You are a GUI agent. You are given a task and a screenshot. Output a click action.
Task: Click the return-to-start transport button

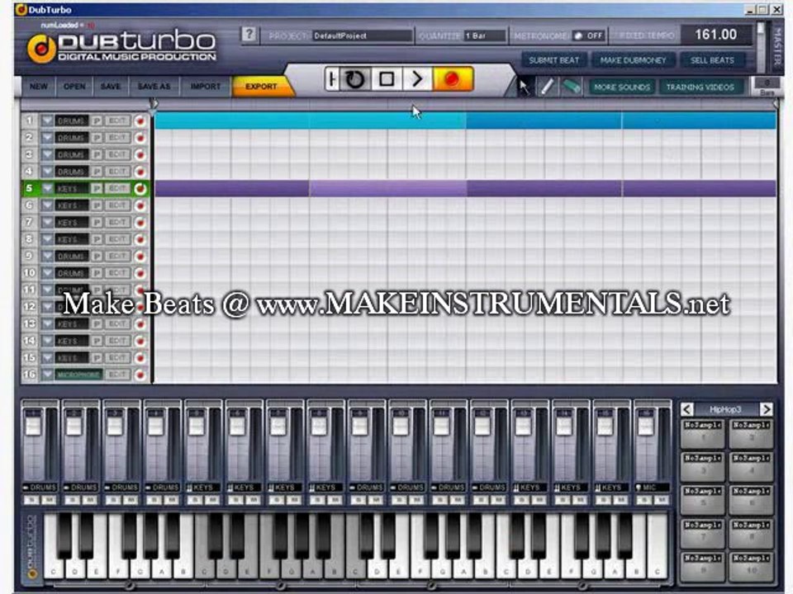pyautogui.click(x=332, y=79)
